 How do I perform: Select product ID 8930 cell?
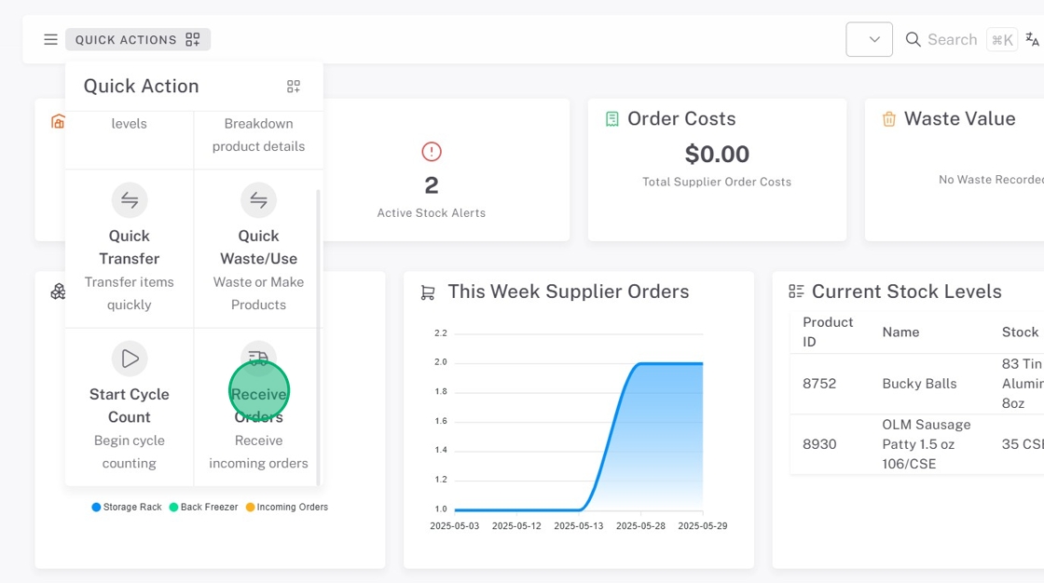tap(819, 444)
